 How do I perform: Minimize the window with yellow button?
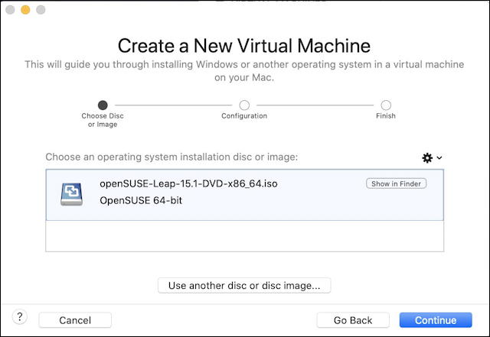[25, 10]
